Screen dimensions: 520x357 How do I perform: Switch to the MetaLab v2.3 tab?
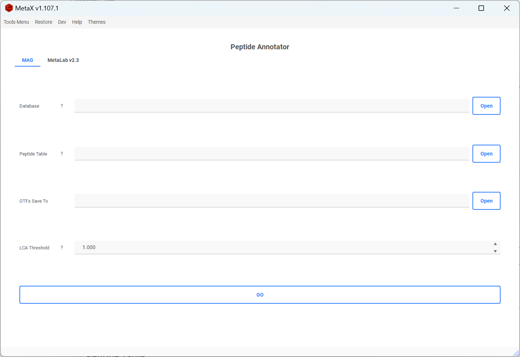click(x=63, y=60)
